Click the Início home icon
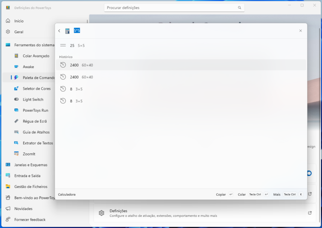The width and height of the screenshot is (322, 228). [8, 21]
